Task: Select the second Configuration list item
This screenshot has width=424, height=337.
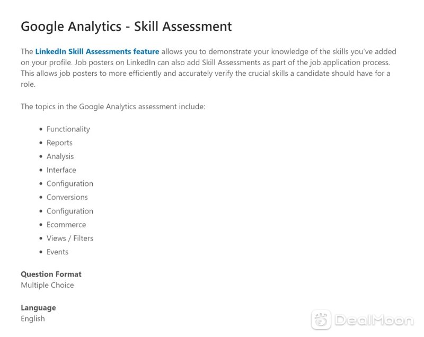Action: coord(70,211)
